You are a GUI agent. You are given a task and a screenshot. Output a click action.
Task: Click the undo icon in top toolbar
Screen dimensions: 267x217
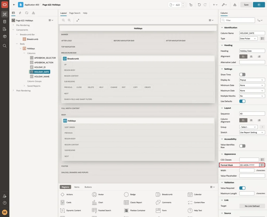[199, 5]
